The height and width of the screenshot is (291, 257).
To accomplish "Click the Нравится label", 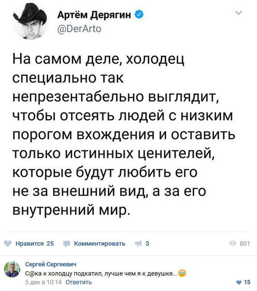I will click(29, 244).
